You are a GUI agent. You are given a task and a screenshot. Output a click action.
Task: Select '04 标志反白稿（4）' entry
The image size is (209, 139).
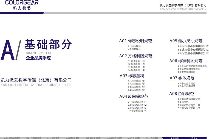point(138,111)
